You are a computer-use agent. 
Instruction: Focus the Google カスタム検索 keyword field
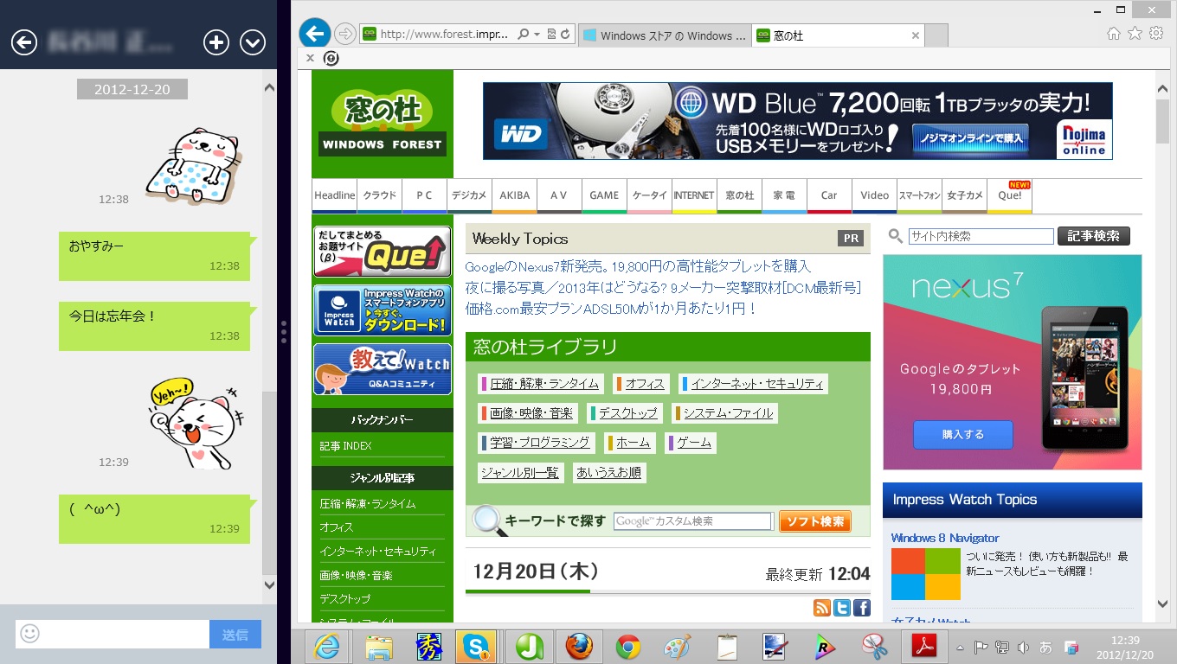click(692, 521)
